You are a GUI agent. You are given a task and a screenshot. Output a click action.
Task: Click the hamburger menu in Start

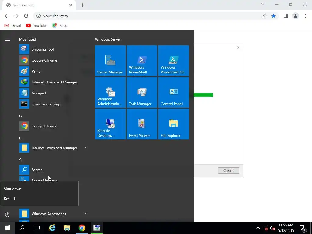[7, 39]
